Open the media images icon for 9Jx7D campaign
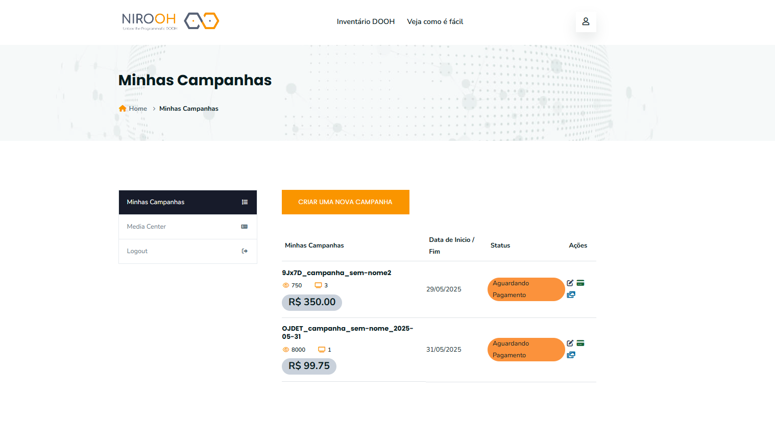The image size is (775, 443). (x=571, y=294)
